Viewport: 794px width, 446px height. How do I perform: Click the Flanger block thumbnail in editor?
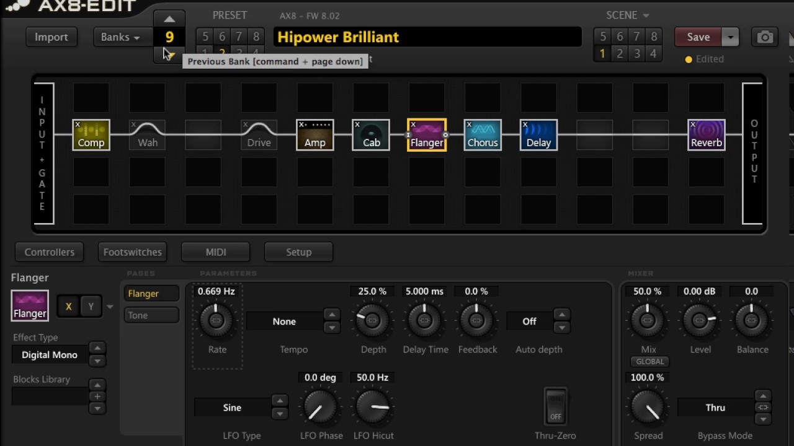(30, 305)
